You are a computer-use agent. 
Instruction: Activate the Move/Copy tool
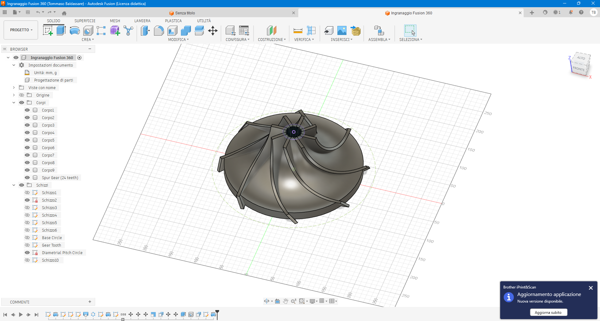[x=213, y=30]
